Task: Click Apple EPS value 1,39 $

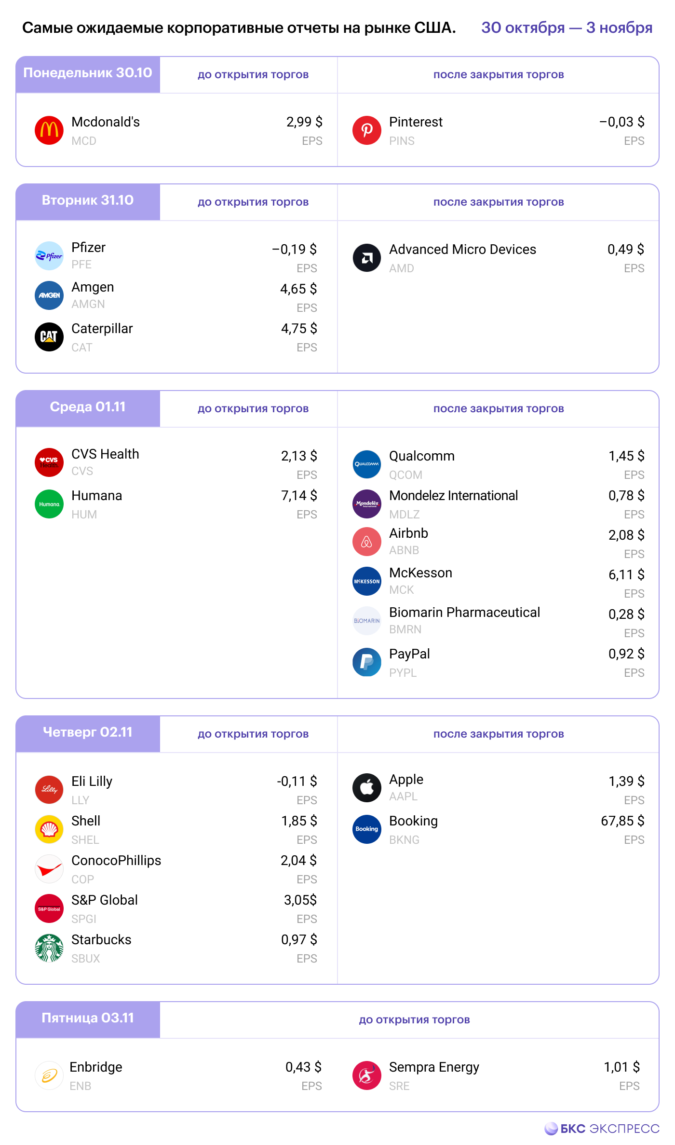Action: [x=626, y=782]
